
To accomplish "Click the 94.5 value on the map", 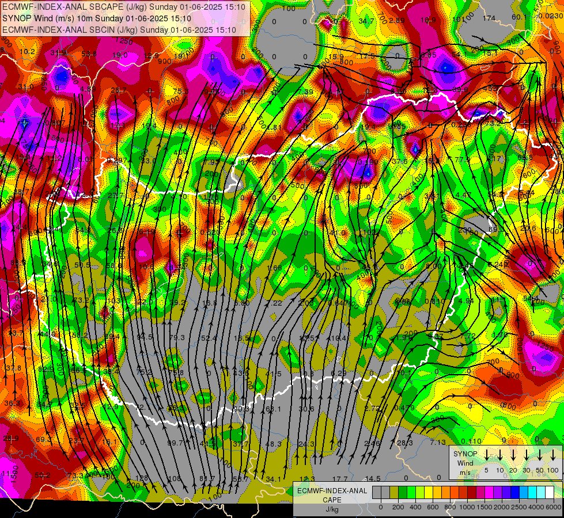I will [x=145, y=337].
